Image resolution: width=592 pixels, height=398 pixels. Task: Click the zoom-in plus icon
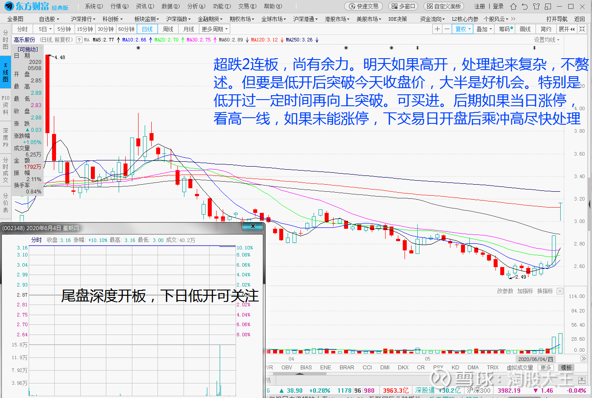[437, 29]
